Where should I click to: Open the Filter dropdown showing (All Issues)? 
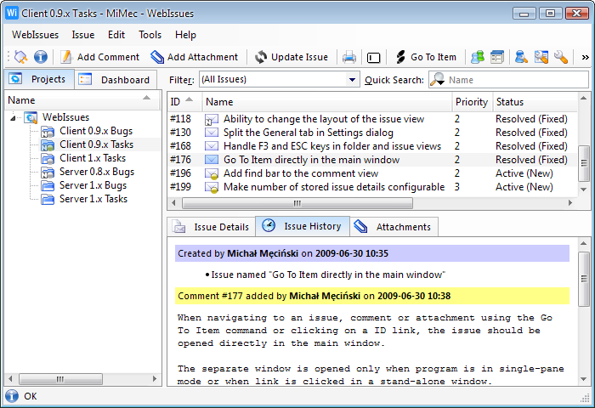(x=279, y=80)
